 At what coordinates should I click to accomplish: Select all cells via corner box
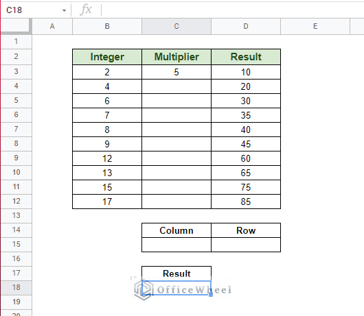click(x=16, y=27)
